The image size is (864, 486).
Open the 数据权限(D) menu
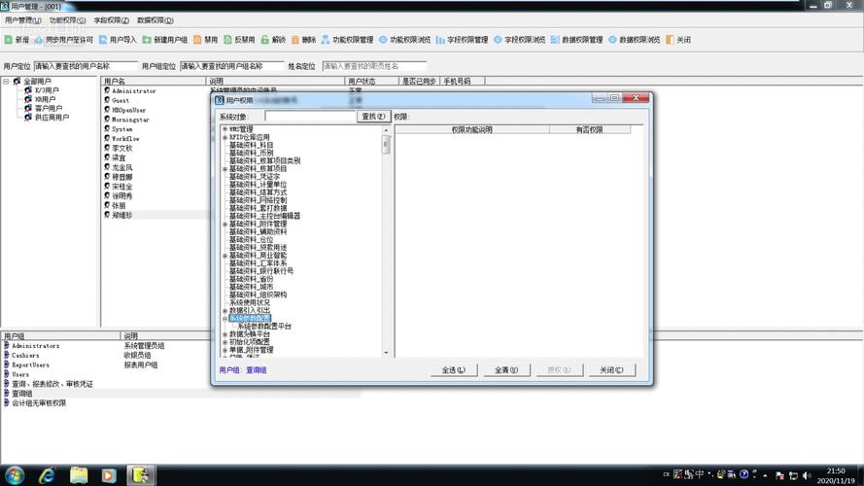coord(155,20)
